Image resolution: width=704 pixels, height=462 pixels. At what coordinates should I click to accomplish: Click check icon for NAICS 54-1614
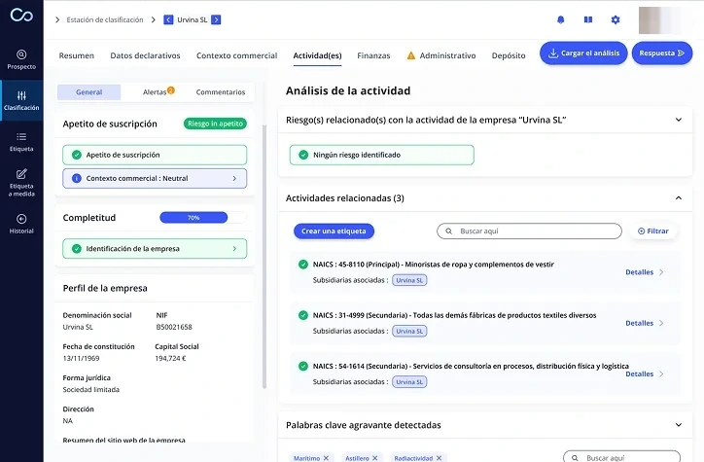[x=303, y=366]
